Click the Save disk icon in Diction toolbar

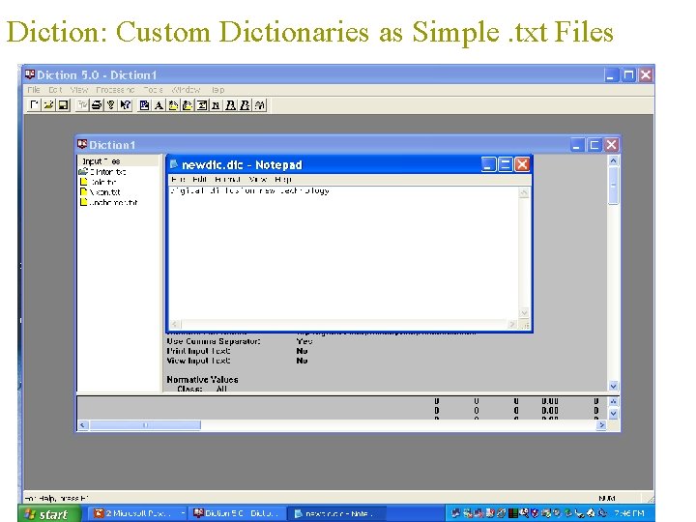64,105
